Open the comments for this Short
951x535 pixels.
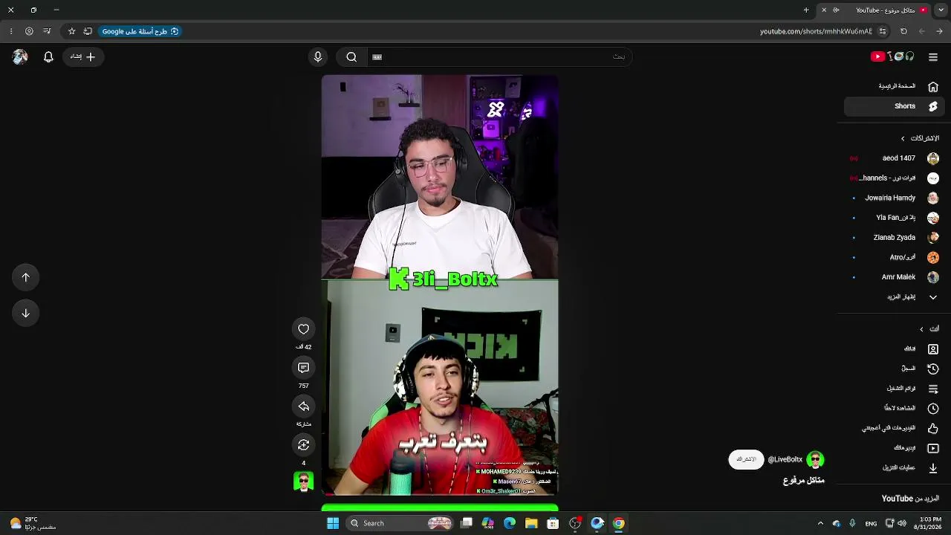[303, 368]
